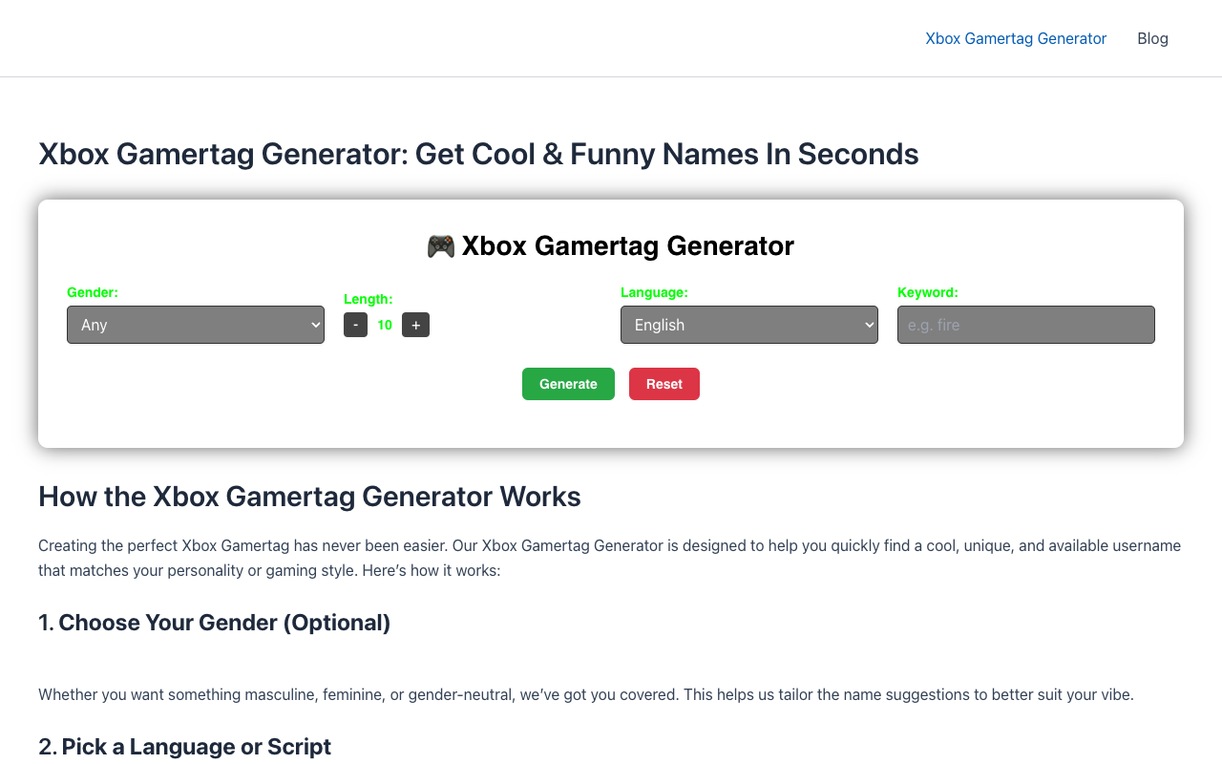Click '1. Choose Your Gender (Optional)' heading
Screen dimensions: 1222x764
click(x=215, y=623)
